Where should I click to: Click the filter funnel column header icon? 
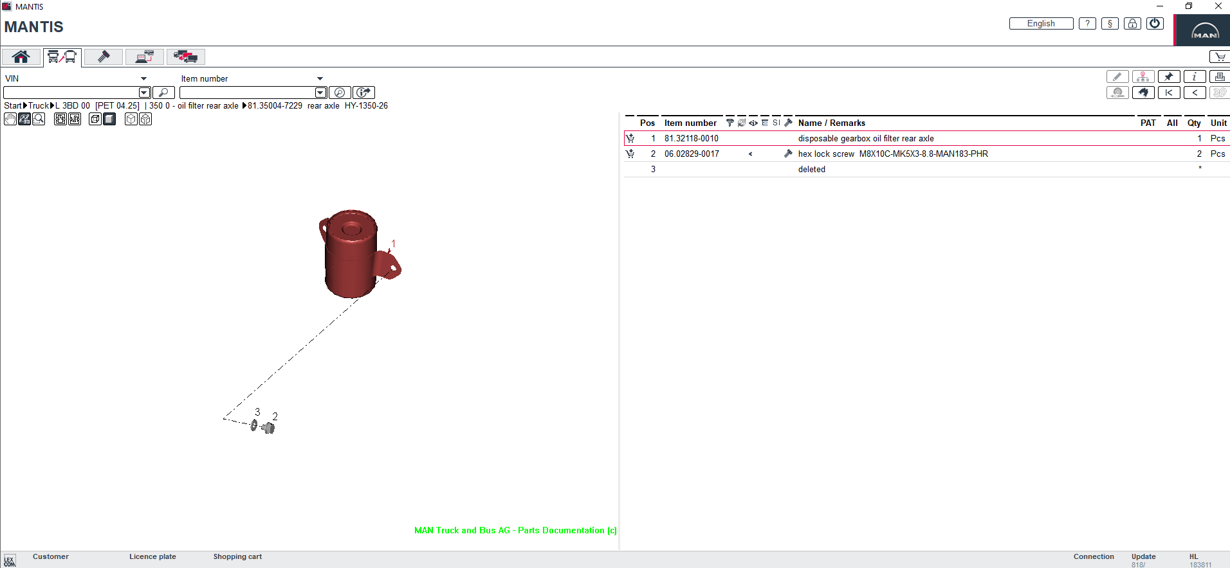coord(730,123)
